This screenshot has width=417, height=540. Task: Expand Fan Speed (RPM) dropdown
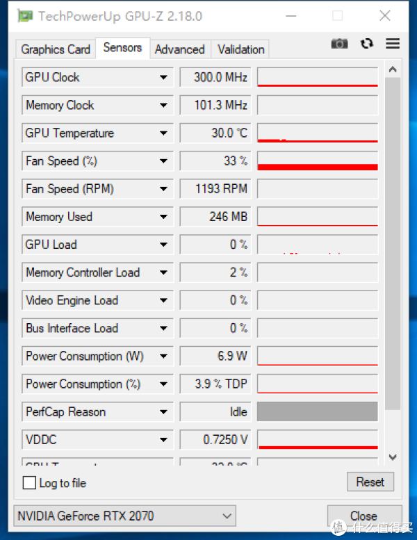point(163,188)
